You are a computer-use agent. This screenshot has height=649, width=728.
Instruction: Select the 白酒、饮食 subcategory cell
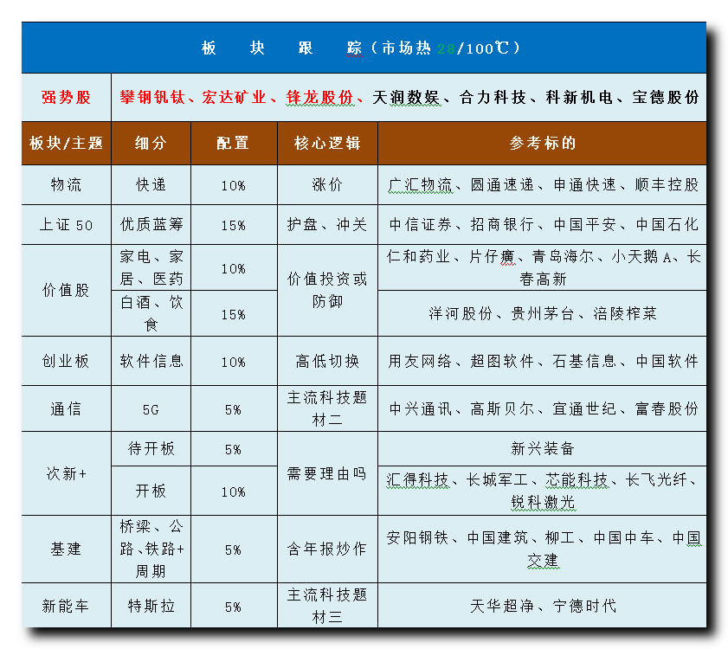coord(151,313)
